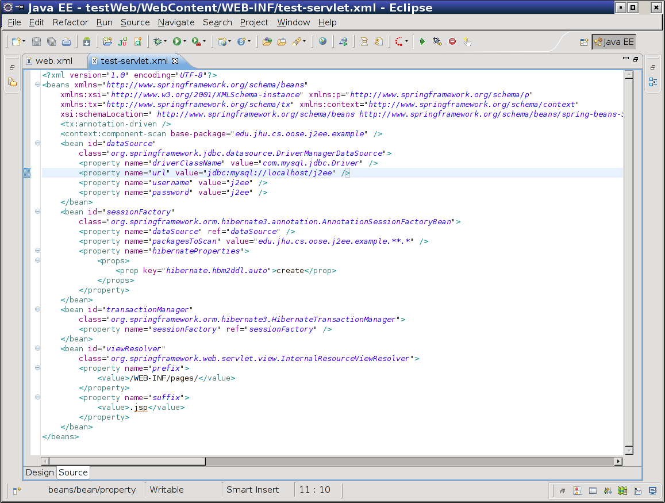Open the Window menu
Viewport: 665px width, 503px height.
[x=294, y=22]
